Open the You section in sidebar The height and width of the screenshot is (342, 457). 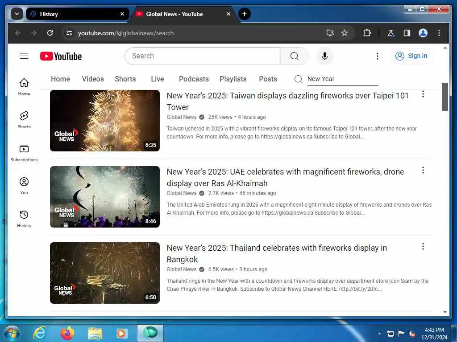(24, 186)
